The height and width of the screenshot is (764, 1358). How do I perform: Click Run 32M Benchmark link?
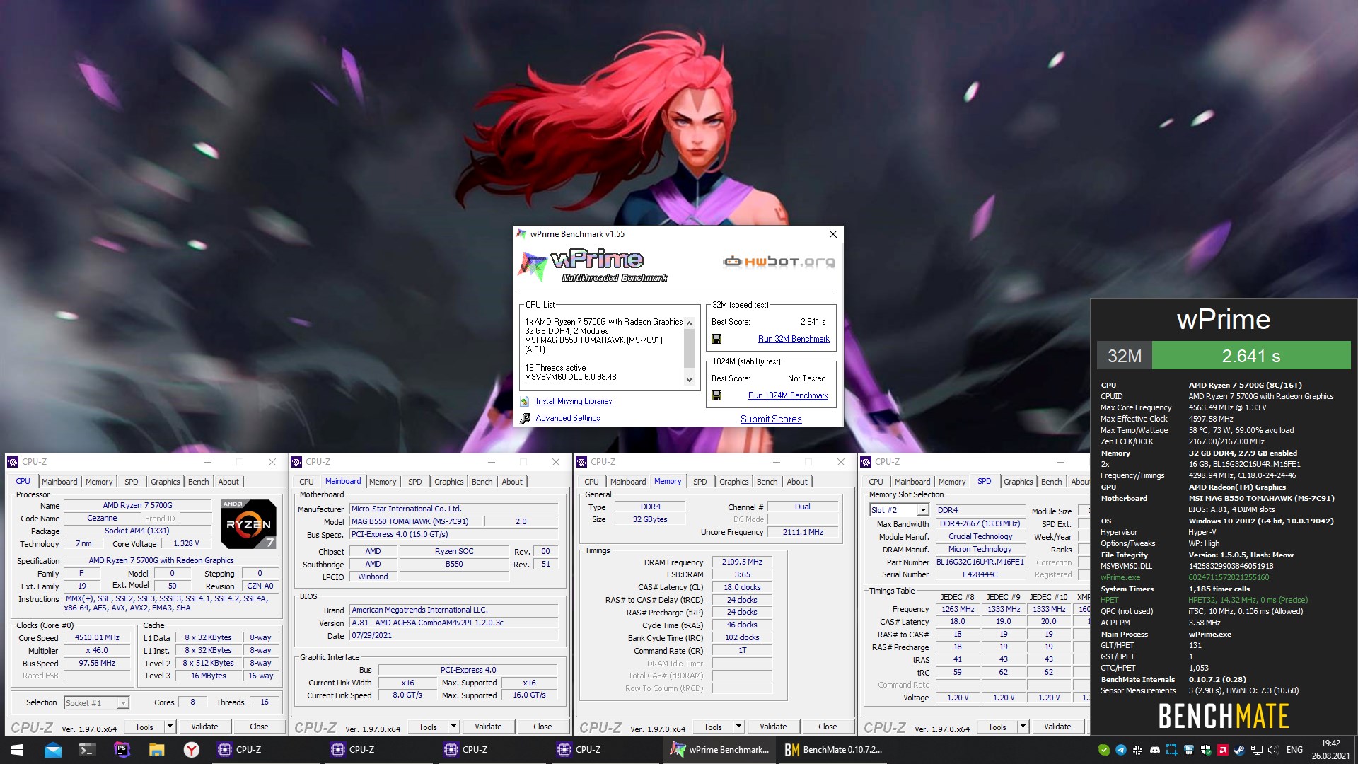(794, 339)
